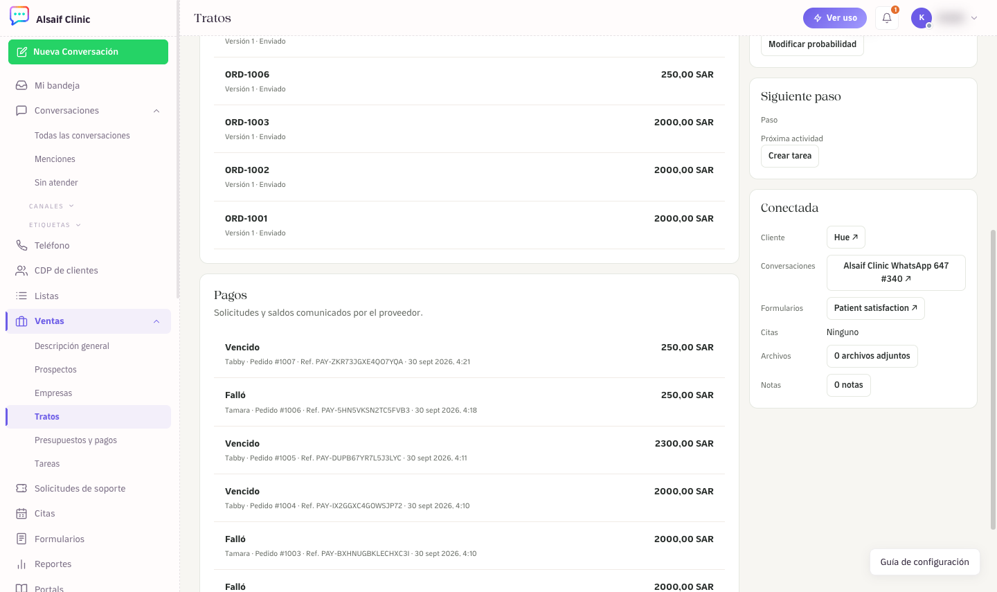Click the Mi bandeja inbox icon

click(x=21, y=85)
